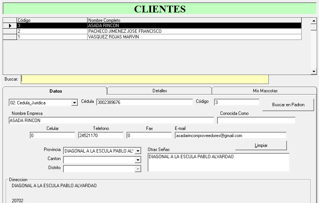Select the ASADA RINCON row in client list
319x203 pixels.
pos(159,26)
